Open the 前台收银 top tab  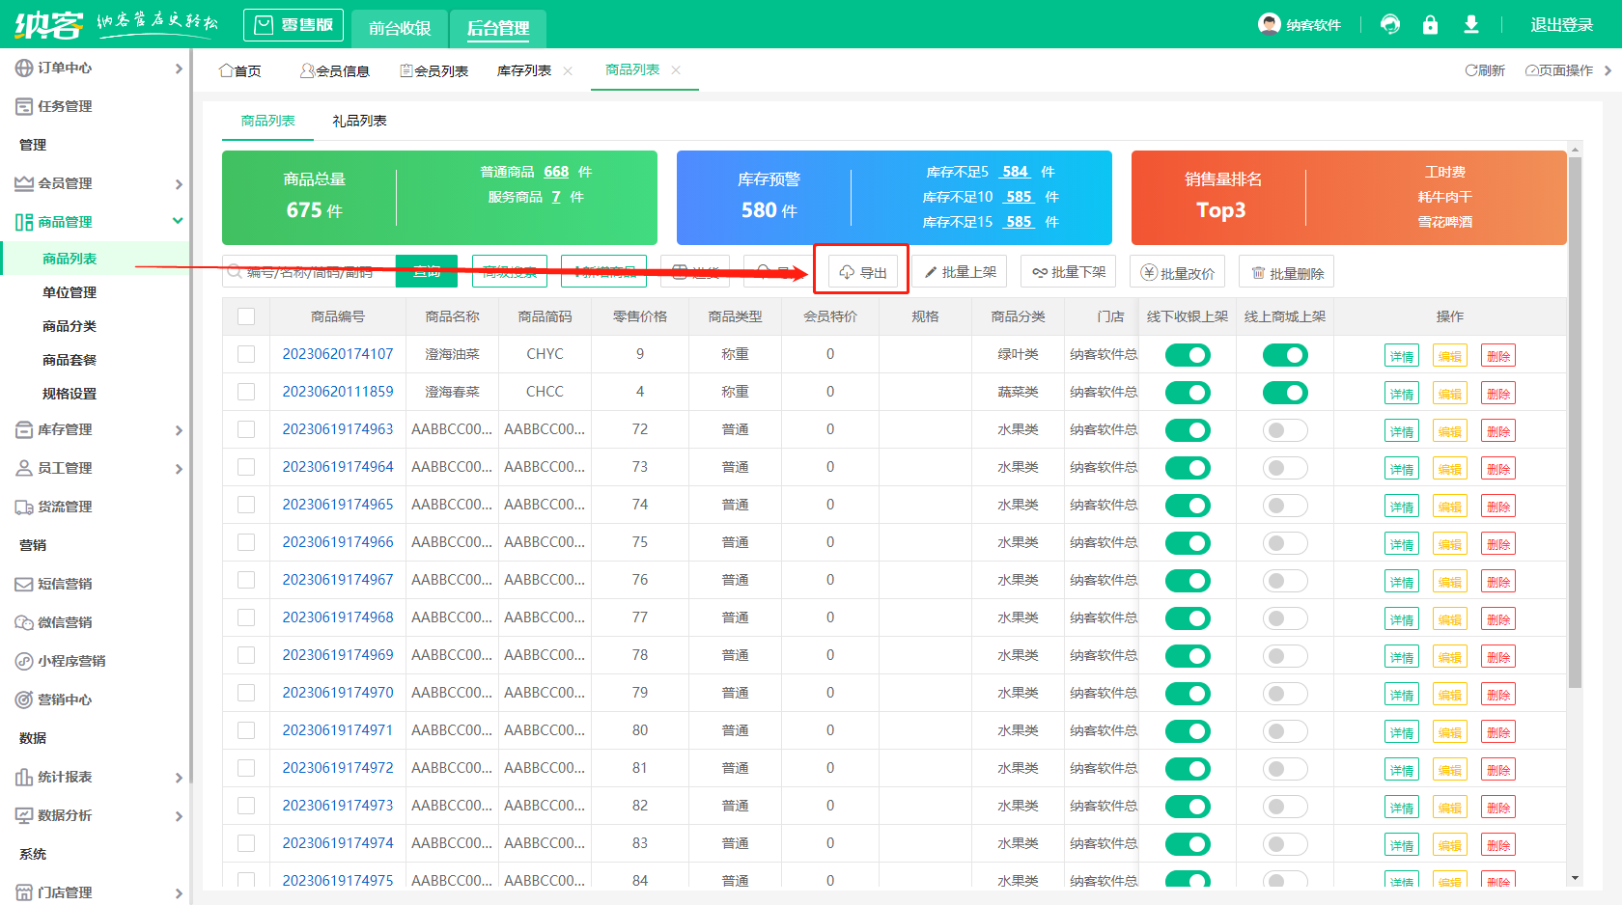pyautogui.click(x=400, y=28)
